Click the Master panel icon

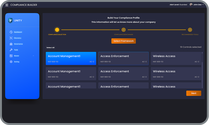click(11, 56)
